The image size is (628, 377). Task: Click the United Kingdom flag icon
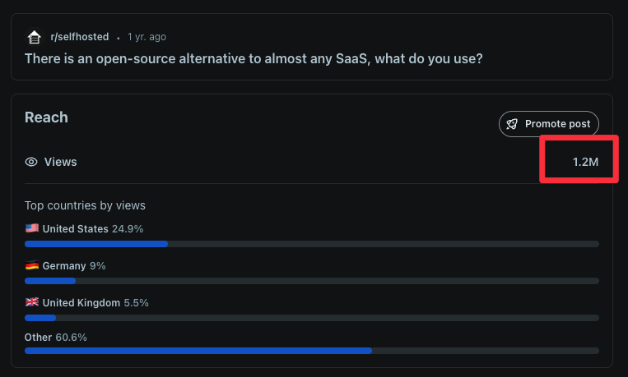click(32, 302)
